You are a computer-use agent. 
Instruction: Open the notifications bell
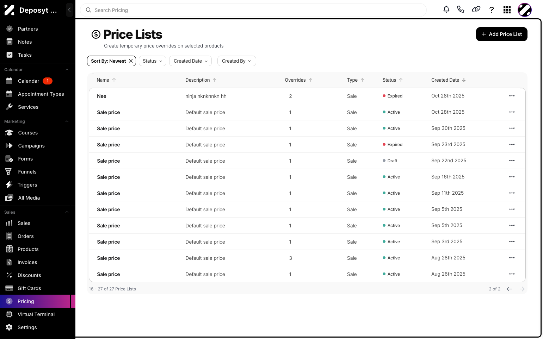click(x=446, y=10)
